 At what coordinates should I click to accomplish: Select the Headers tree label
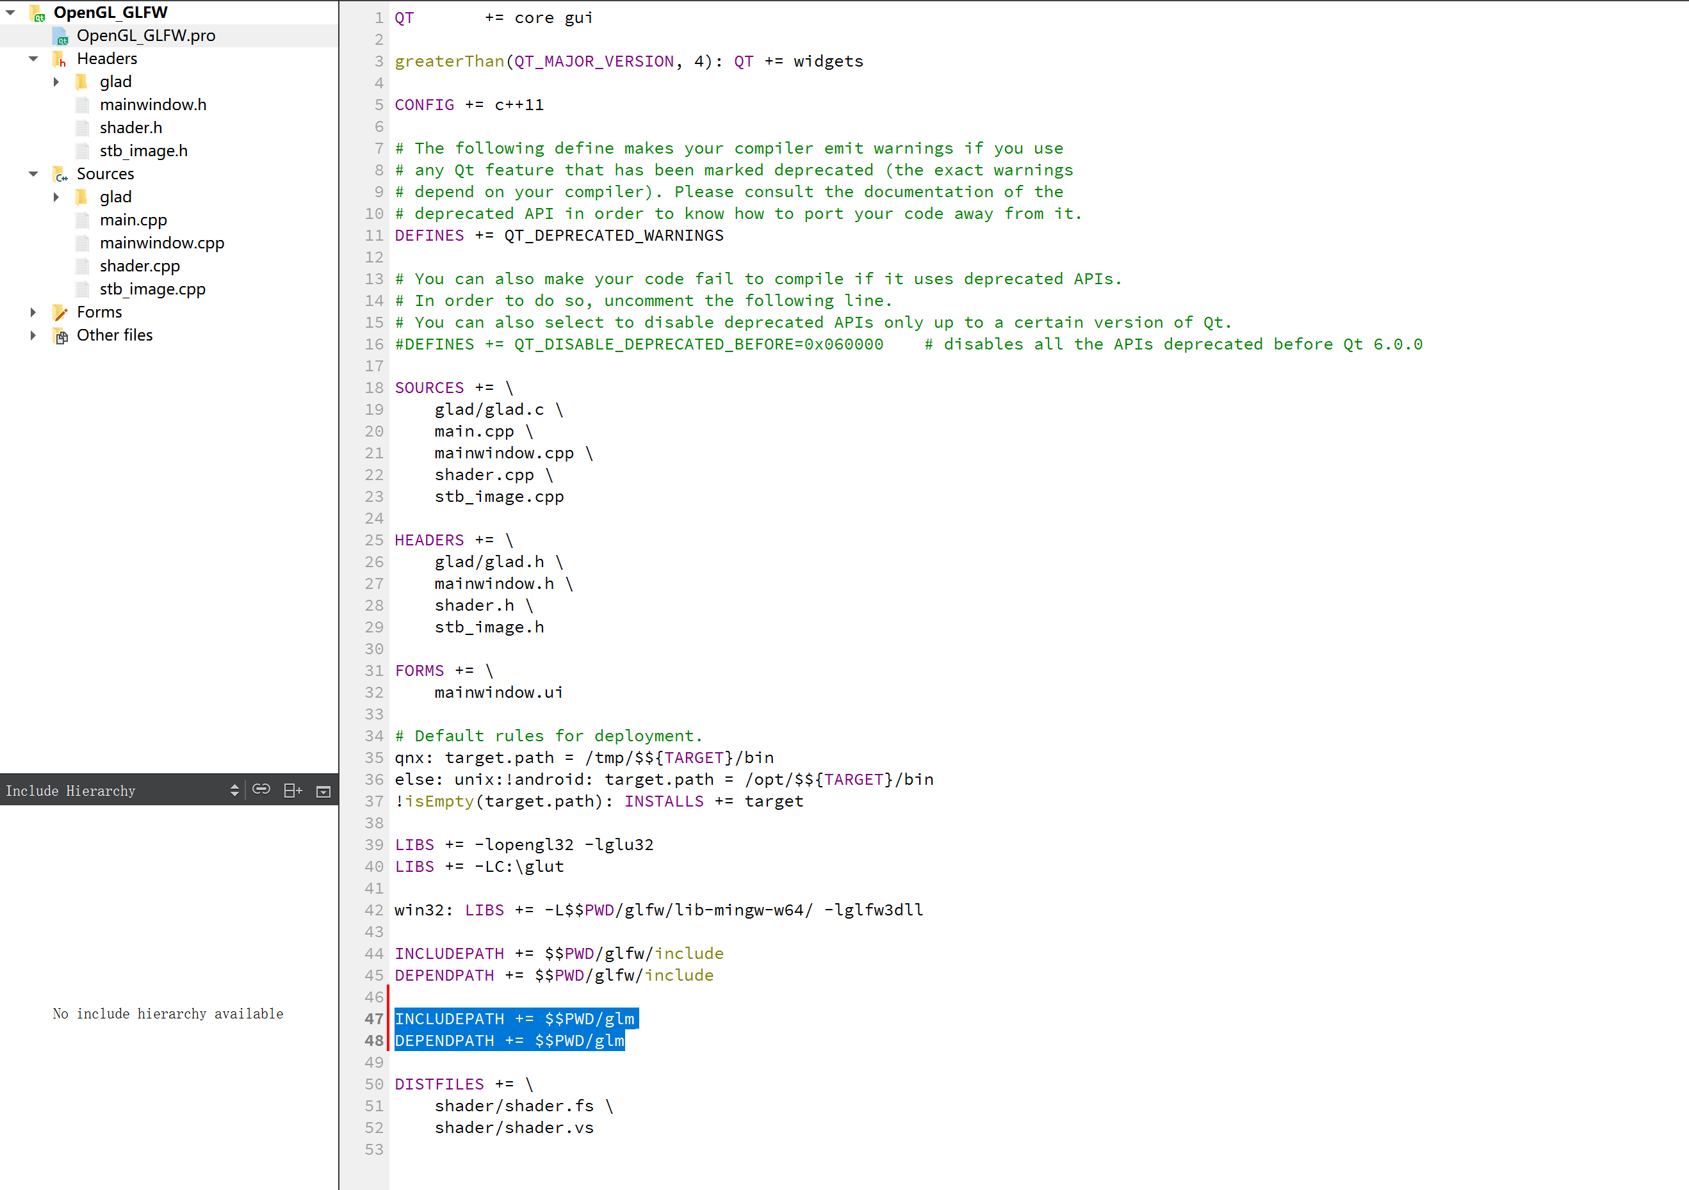[x=107, y=59]
